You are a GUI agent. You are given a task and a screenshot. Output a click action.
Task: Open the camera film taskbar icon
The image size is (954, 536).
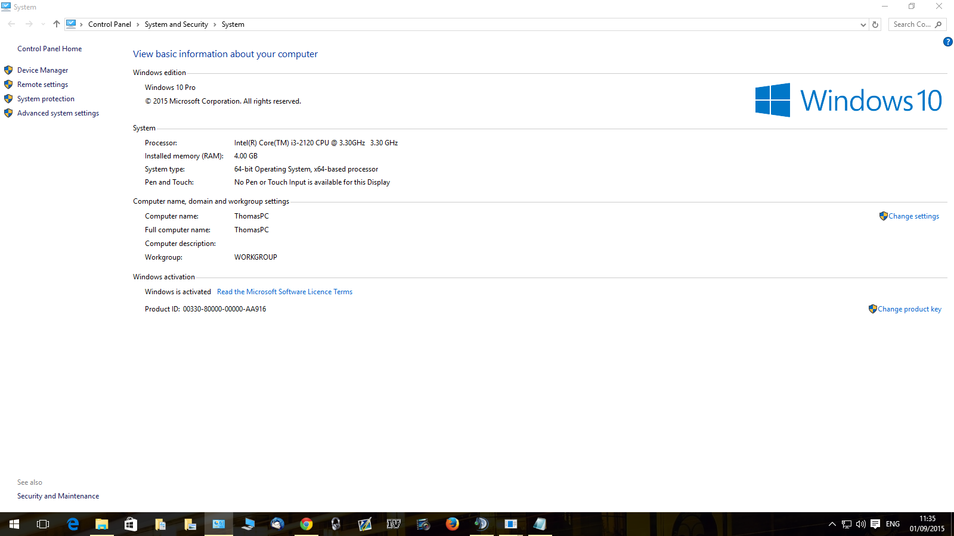pos(423,524)
